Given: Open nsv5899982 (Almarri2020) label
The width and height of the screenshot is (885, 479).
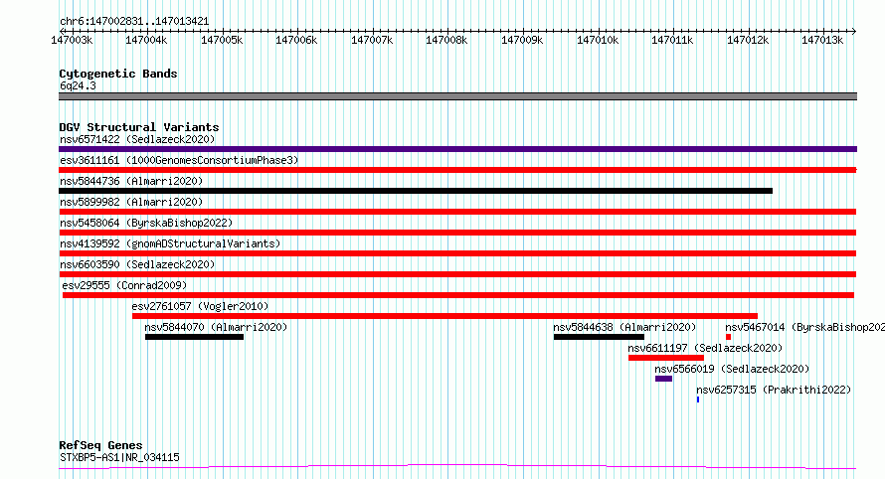Looking at the screenshot, I should pyautogui.click(x=131, y=202).
